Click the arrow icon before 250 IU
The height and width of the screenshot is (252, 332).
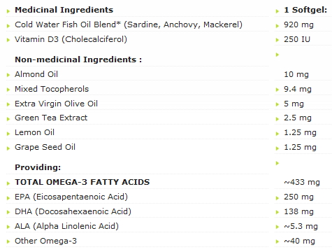(x=277, y=40)
